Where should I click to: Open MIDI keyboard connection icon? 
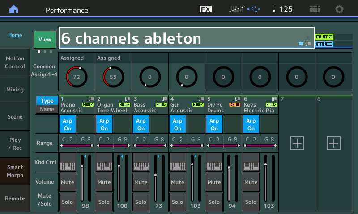(x=237, y=9)
